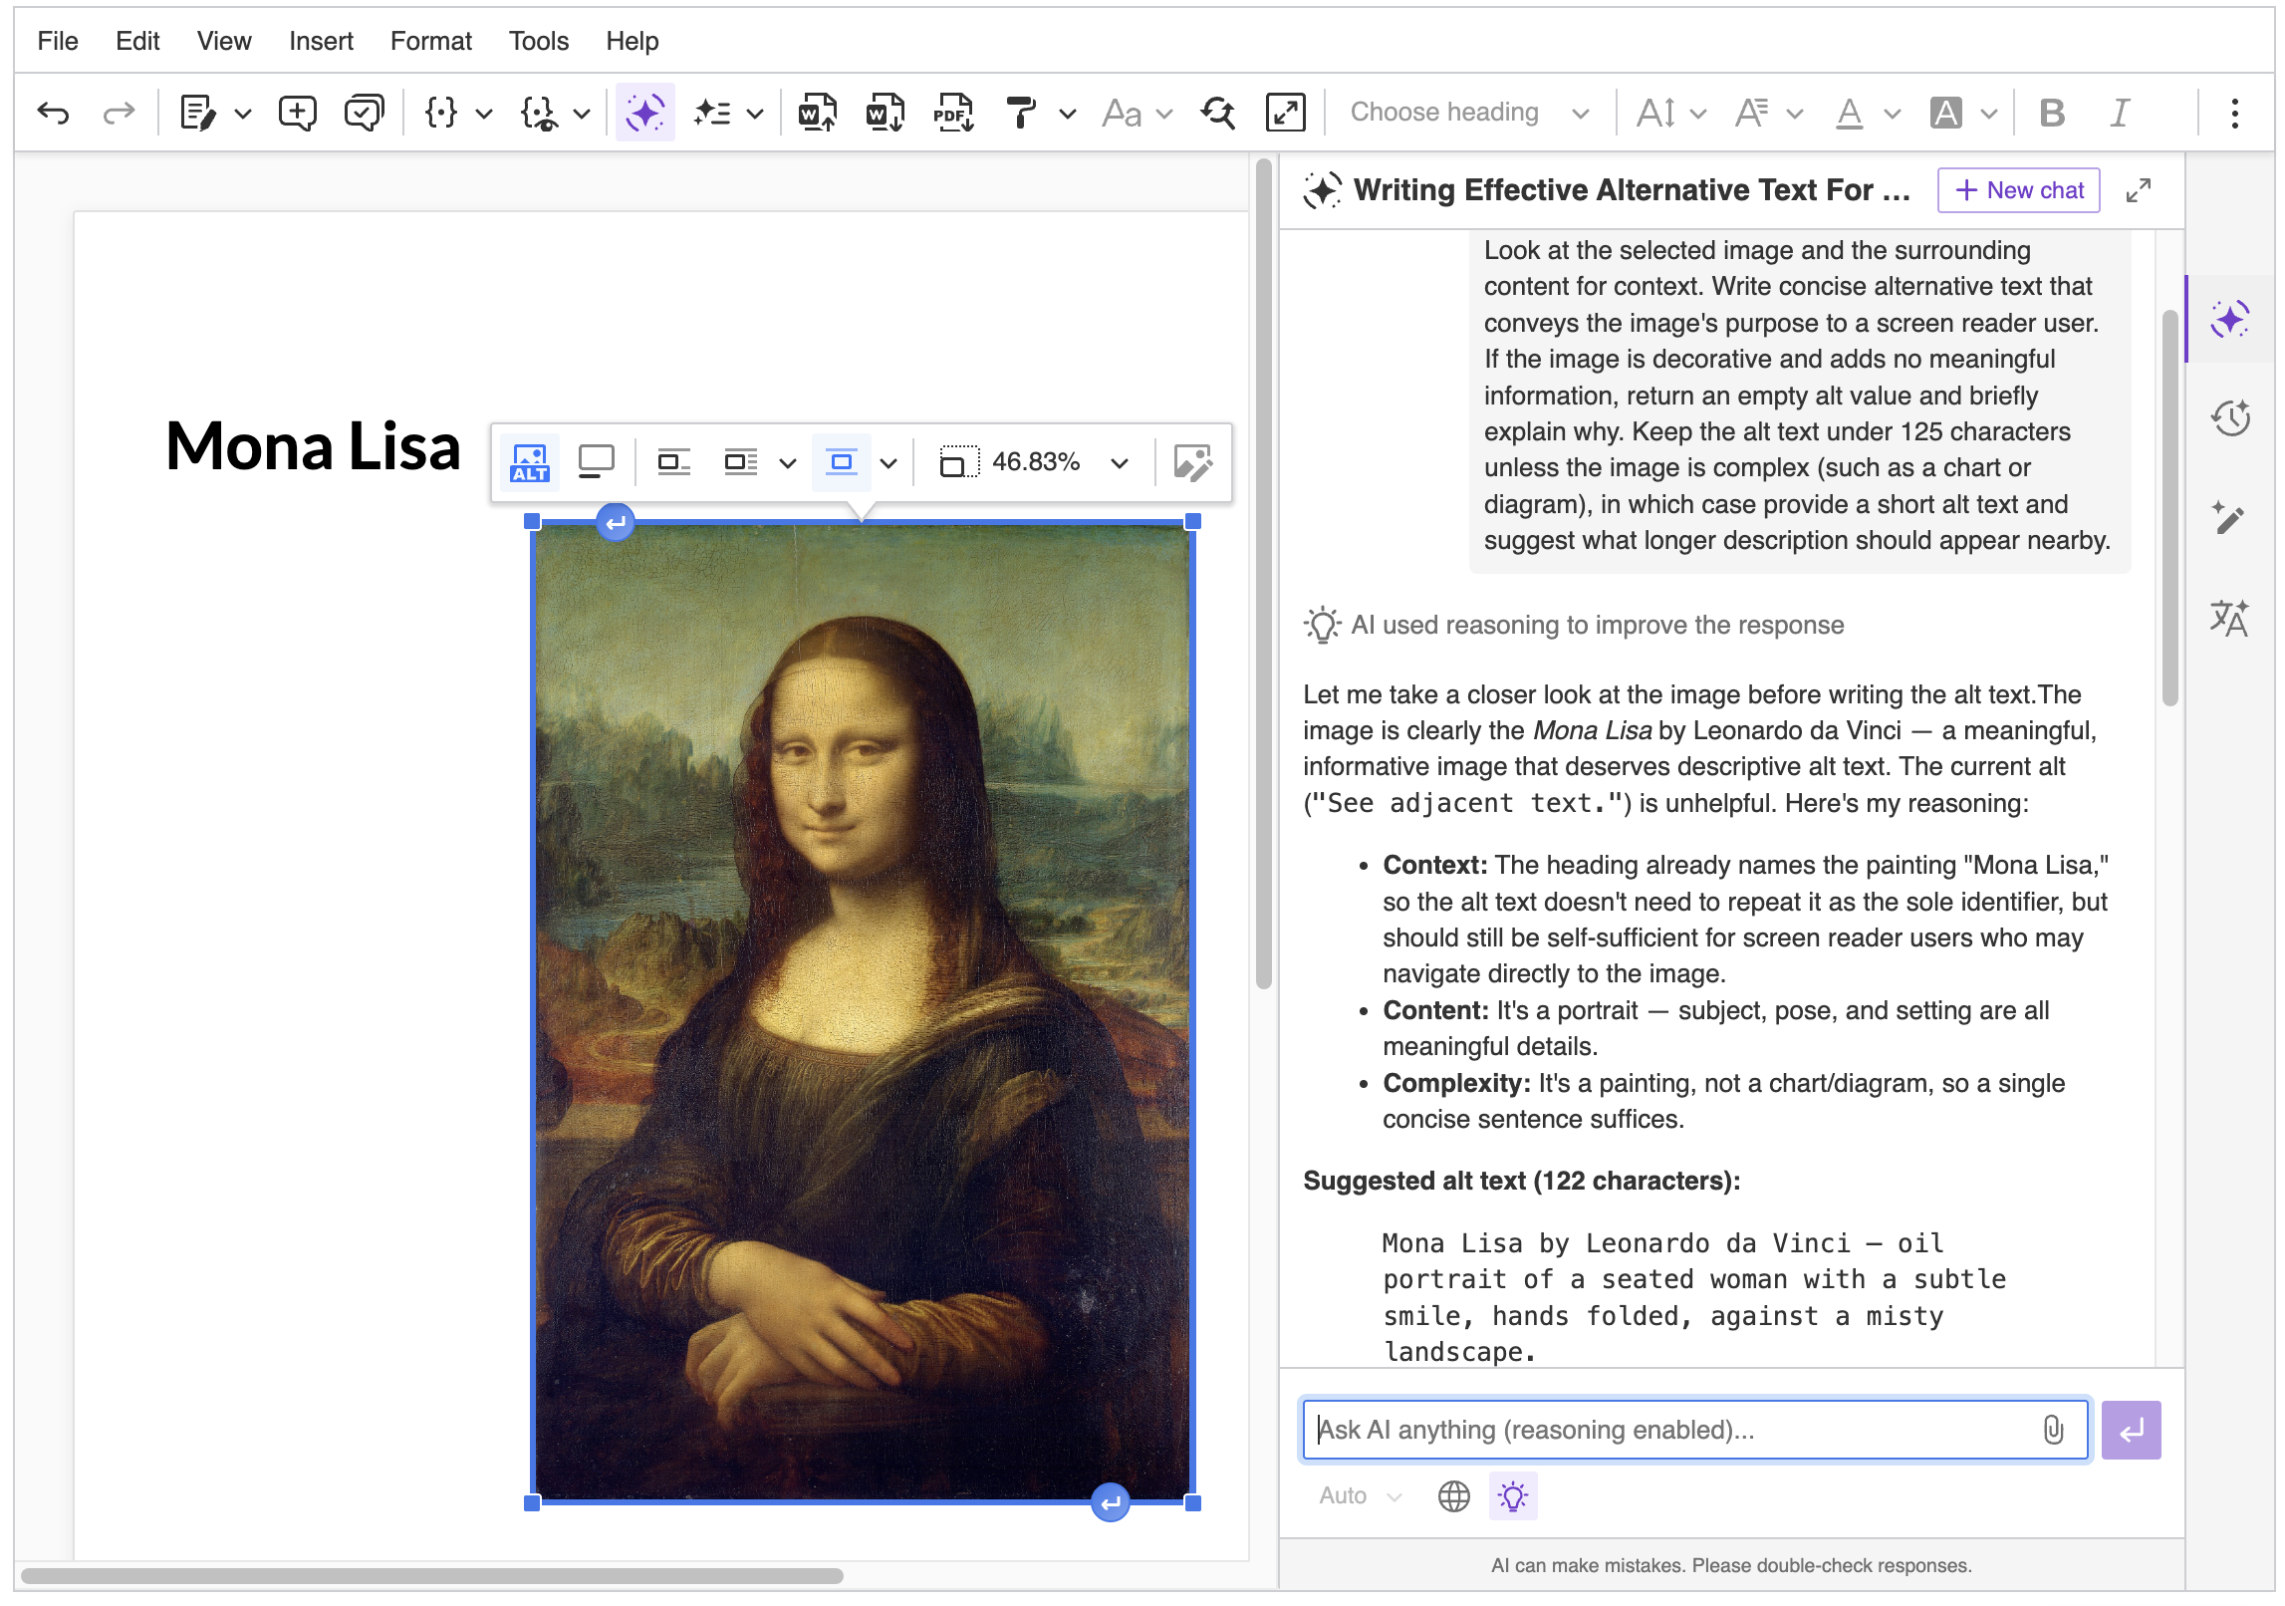The width and height of the screenshot is (2285, 1606).
Task: Click the track changes pencil icon
Action: (x=198, y=113)
